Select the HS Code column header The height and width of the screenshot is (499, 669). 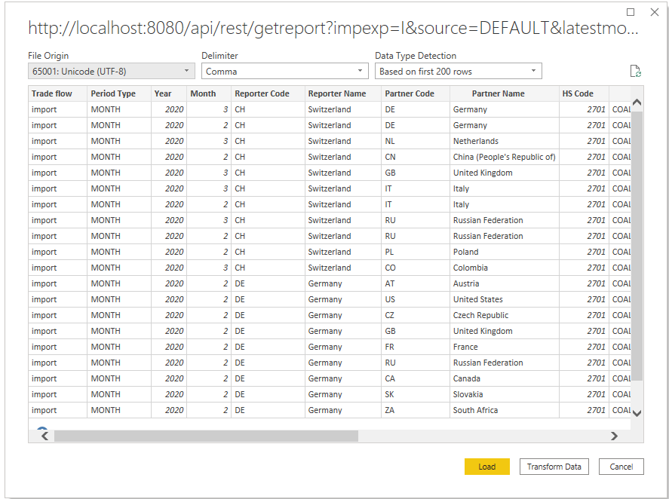584,93
